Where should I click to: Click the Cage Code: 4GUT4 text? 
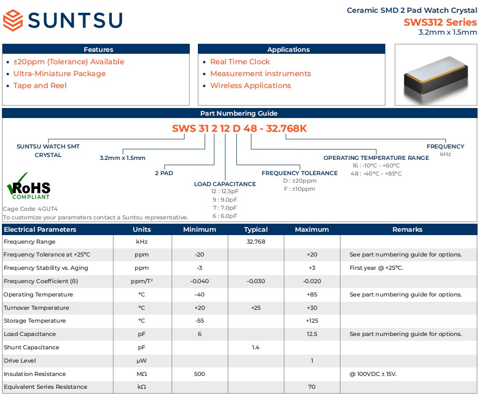30,208
